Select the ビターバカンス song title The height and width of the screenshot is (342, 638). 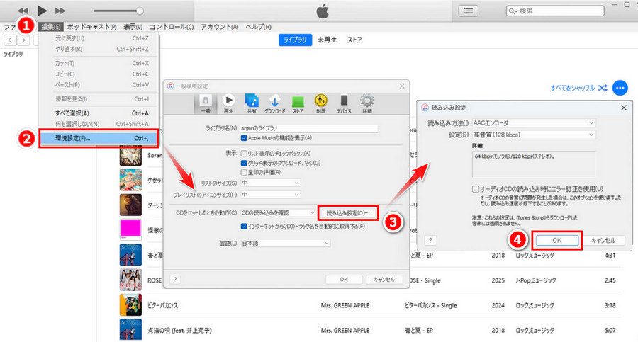coord(163,305)
